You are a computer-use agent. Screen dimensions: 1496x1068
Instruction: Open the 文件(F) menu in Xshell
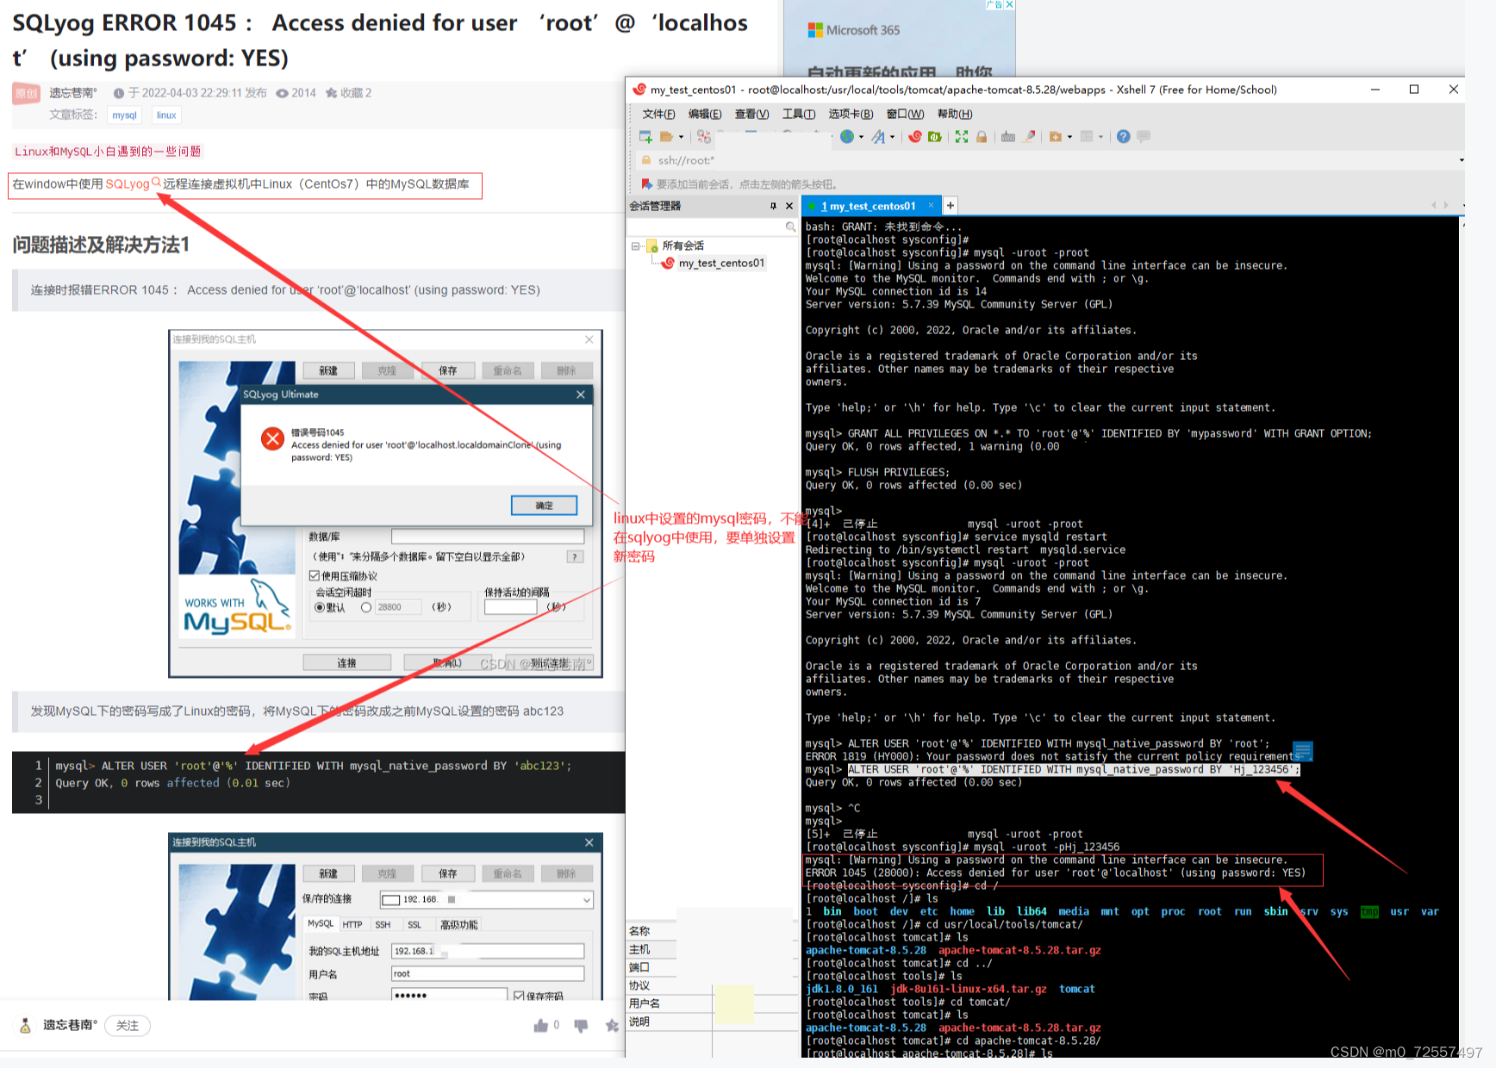point(658,114)
